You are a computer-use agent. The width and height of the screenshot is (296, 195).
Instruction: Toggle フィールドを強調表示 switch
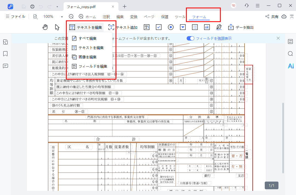190,38
